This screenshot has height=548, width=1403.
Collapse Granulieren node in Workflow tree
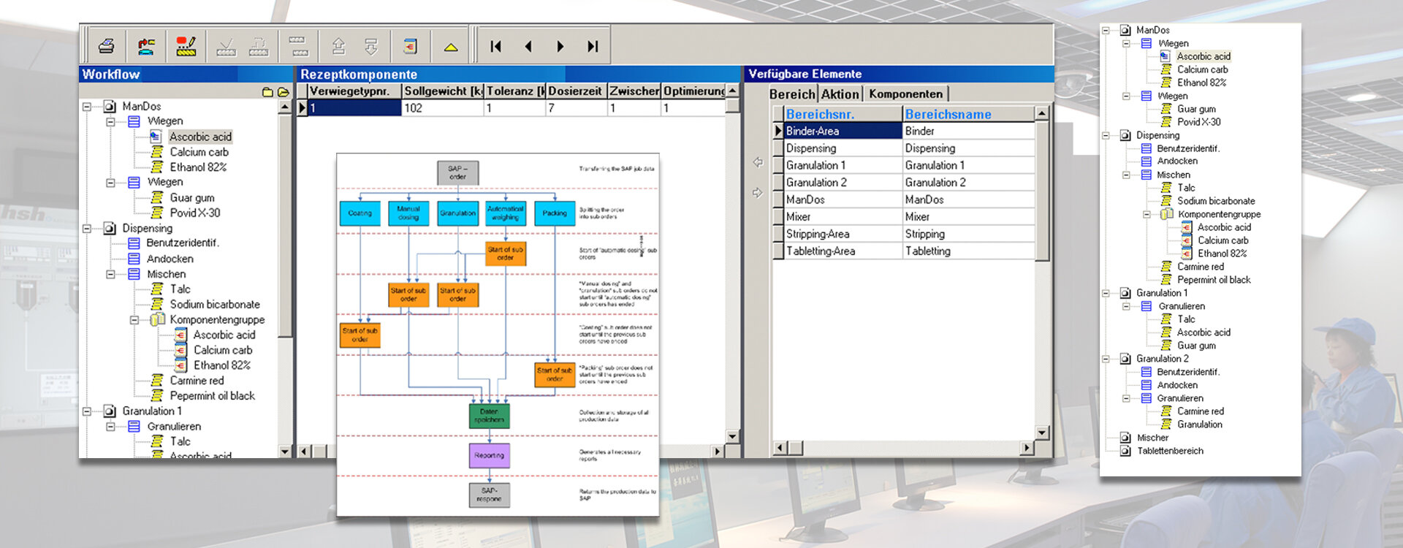(110, 427)
